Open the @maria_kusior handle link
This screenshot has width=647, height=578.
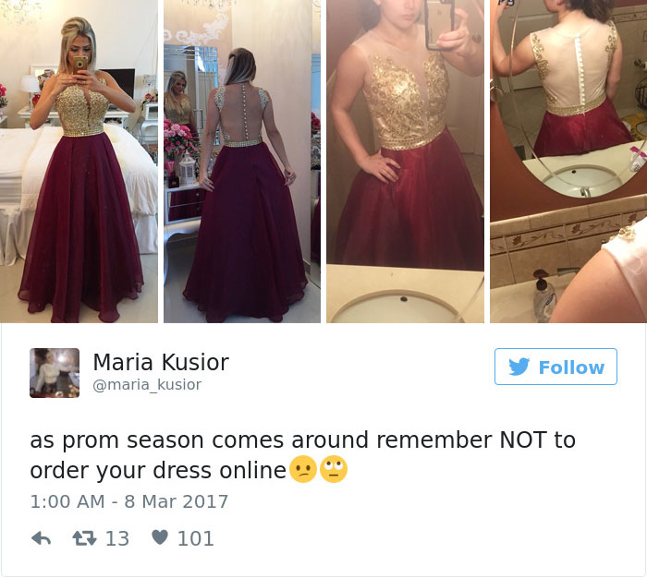pyautogui.click(x=147, y=385)
